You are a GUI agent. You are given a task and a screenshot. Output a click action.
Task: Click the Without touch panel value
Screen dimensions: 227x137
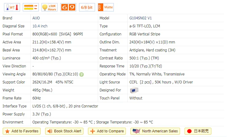tap(136, 98)
